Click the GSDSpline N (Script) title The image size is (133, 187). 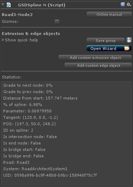coord(42,5)
